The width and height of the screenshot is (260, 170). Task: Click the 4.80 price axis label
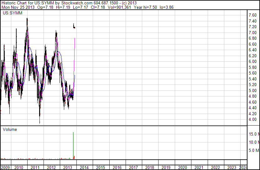coord(252,96)
